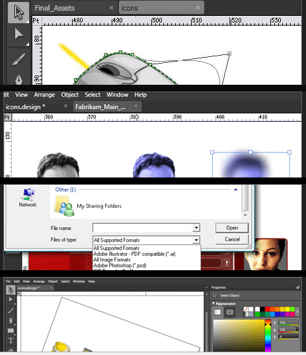Select the large Paintbrush tool in the top toolbox

point(19,60)
